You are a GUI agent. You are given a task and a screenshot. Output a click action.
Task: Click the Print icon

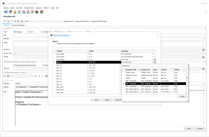point(22,21)
